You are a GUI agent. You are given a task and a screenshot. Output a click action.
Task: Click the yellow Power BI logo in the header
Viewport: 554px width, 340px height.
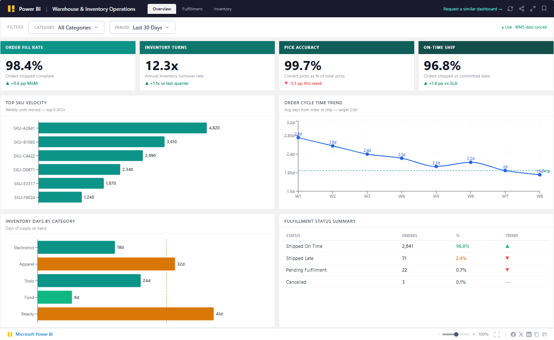coord(11,9)
